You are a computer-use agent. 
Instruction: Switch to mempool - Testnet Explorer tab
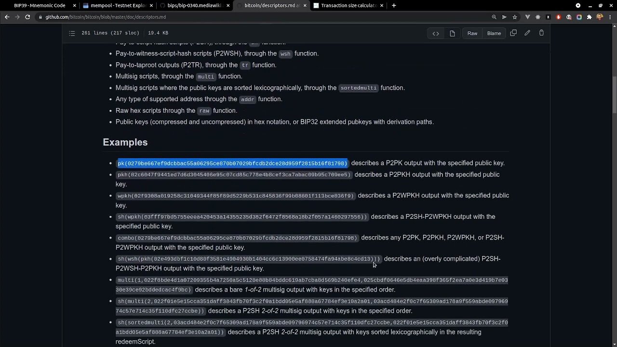pyautogui.click(x=118, y=5)
